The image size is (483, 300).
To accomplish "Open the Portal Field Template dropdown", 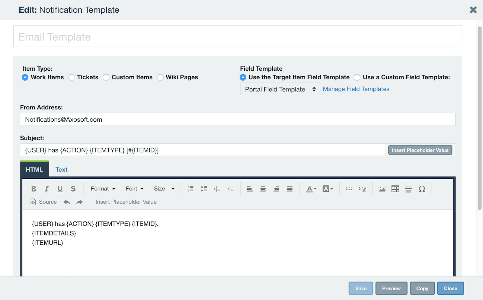I will [x=280, y=89].
